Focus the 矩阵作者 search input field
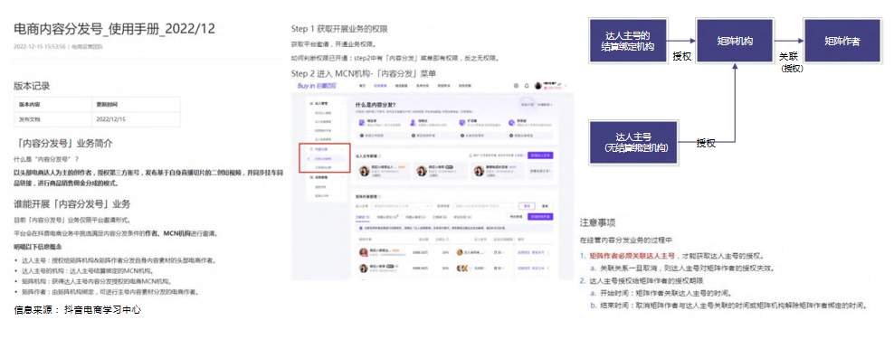 coord(483,206)
